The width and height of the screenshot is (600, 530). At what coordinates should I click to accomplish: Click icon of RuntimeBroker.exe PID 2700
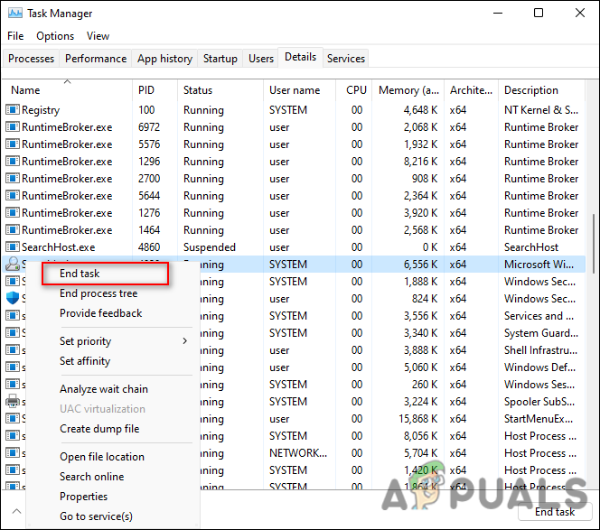click(x=13, y=179)
